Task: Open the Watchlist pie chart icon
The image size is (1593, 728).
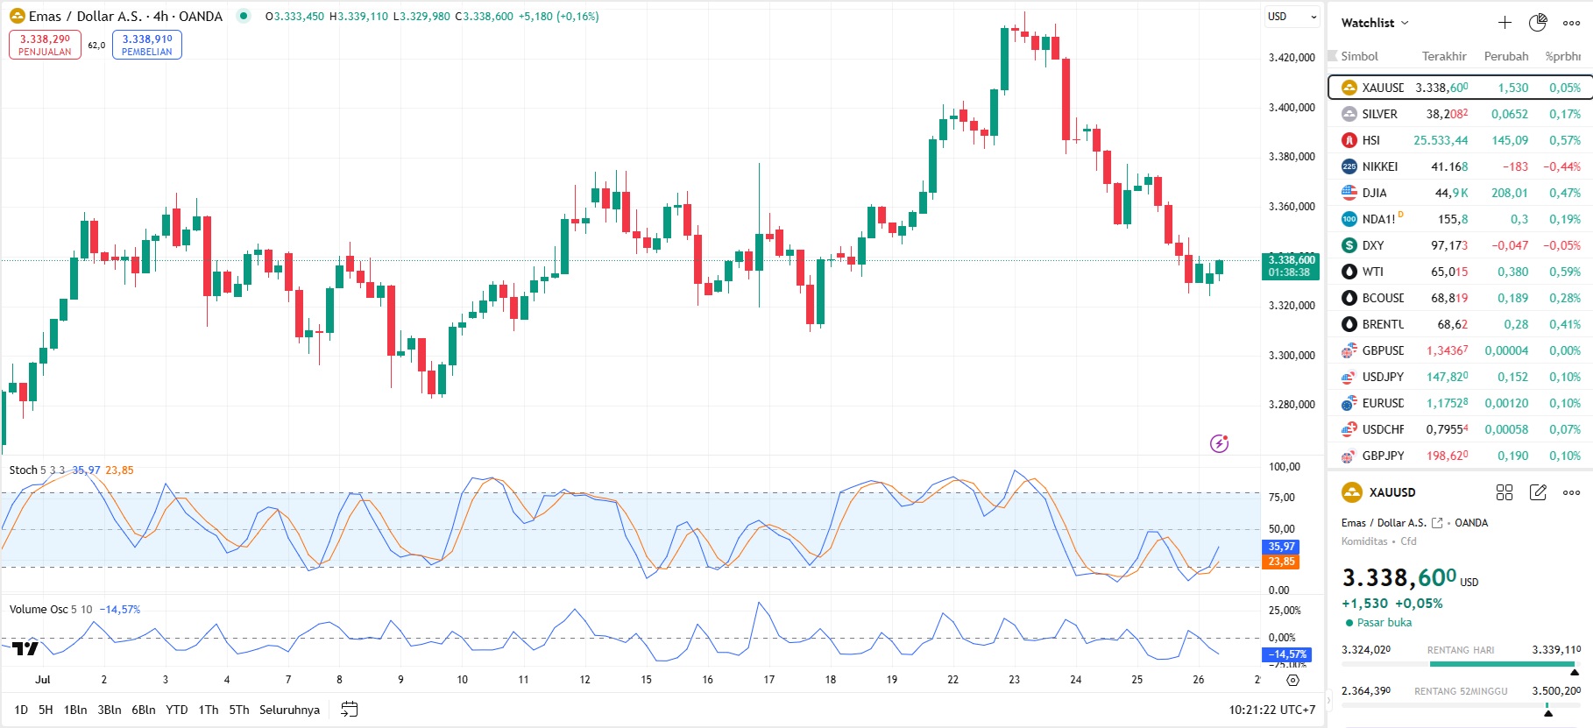Action: pos(1538,23)
